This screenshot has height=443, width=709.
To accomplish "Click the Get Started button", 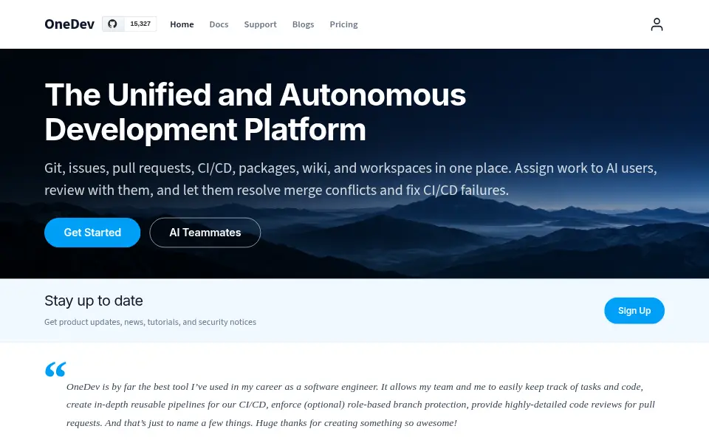I will pos(92,233).
